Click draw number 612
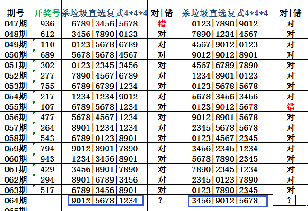 (x=47, y=34)
